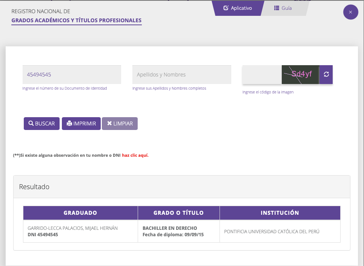
Task: Click the INSTITUCIÓN column header
Action: (x=280, y=213)
